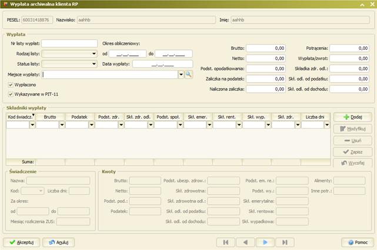
Task: Cancel with the Anuluj button
Action: click(59, 242)
